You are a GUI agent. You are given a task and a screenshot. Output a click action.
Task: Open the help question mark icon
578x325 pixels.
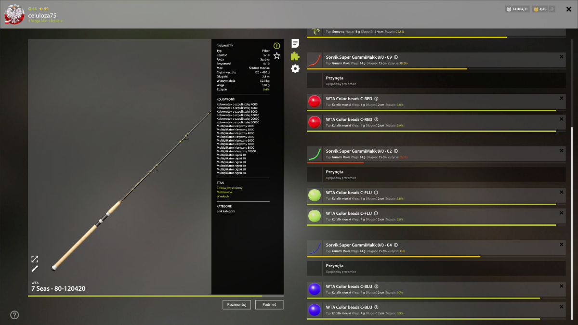click(x=14, y=315)
